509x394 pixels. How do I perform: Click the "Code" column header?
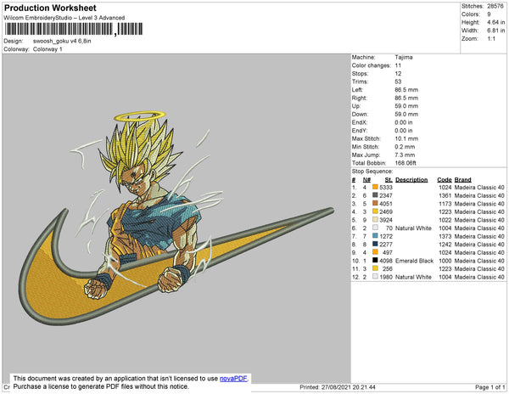[x=445, y=180]
